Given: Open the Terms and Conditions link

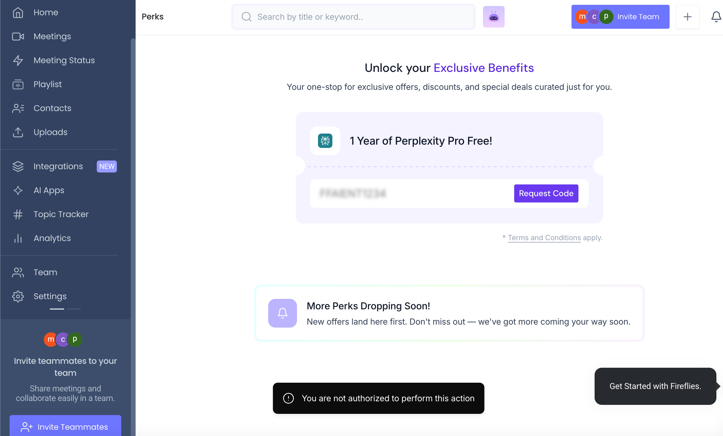Looking at the screenshot, I should point(544,238).
